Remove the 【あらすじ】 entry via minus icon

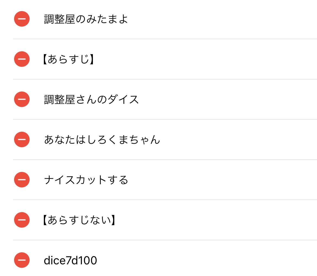[22, 59]
